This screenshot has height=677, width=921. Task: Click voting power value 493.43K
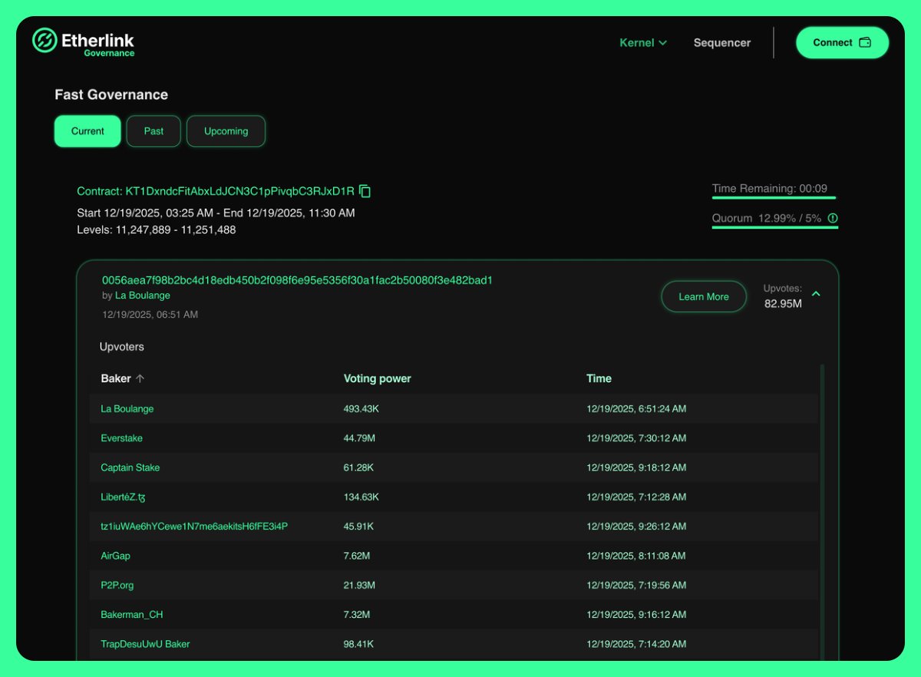[x=361, y=409]
